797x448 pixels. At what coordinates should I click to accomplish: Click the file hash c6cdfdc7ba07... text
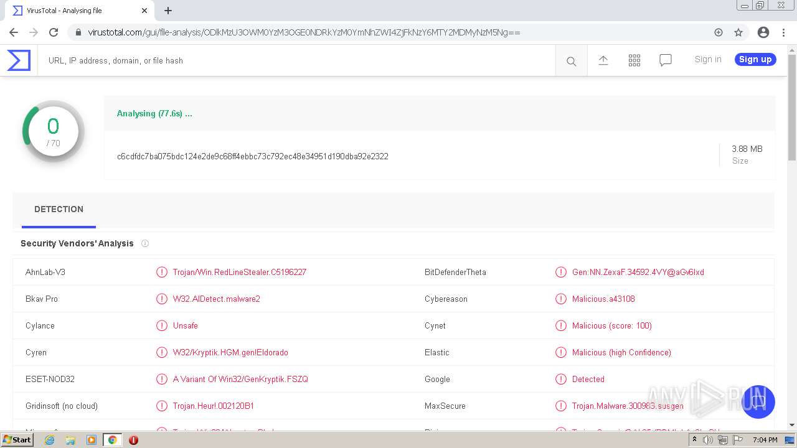pos(253,156)
